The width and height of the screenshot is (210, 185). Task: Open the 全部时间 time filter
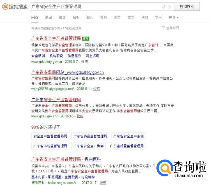pos(172,28)
